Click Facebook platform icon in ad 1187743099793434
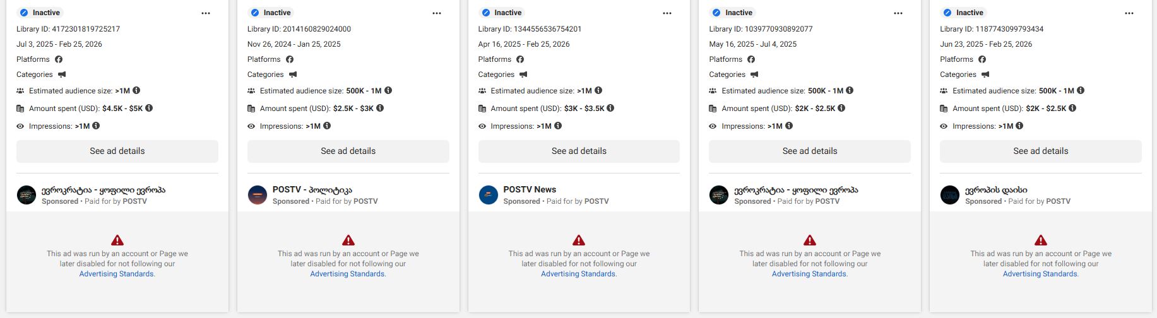The image size is (1157, 318). (x=982, y=59)
